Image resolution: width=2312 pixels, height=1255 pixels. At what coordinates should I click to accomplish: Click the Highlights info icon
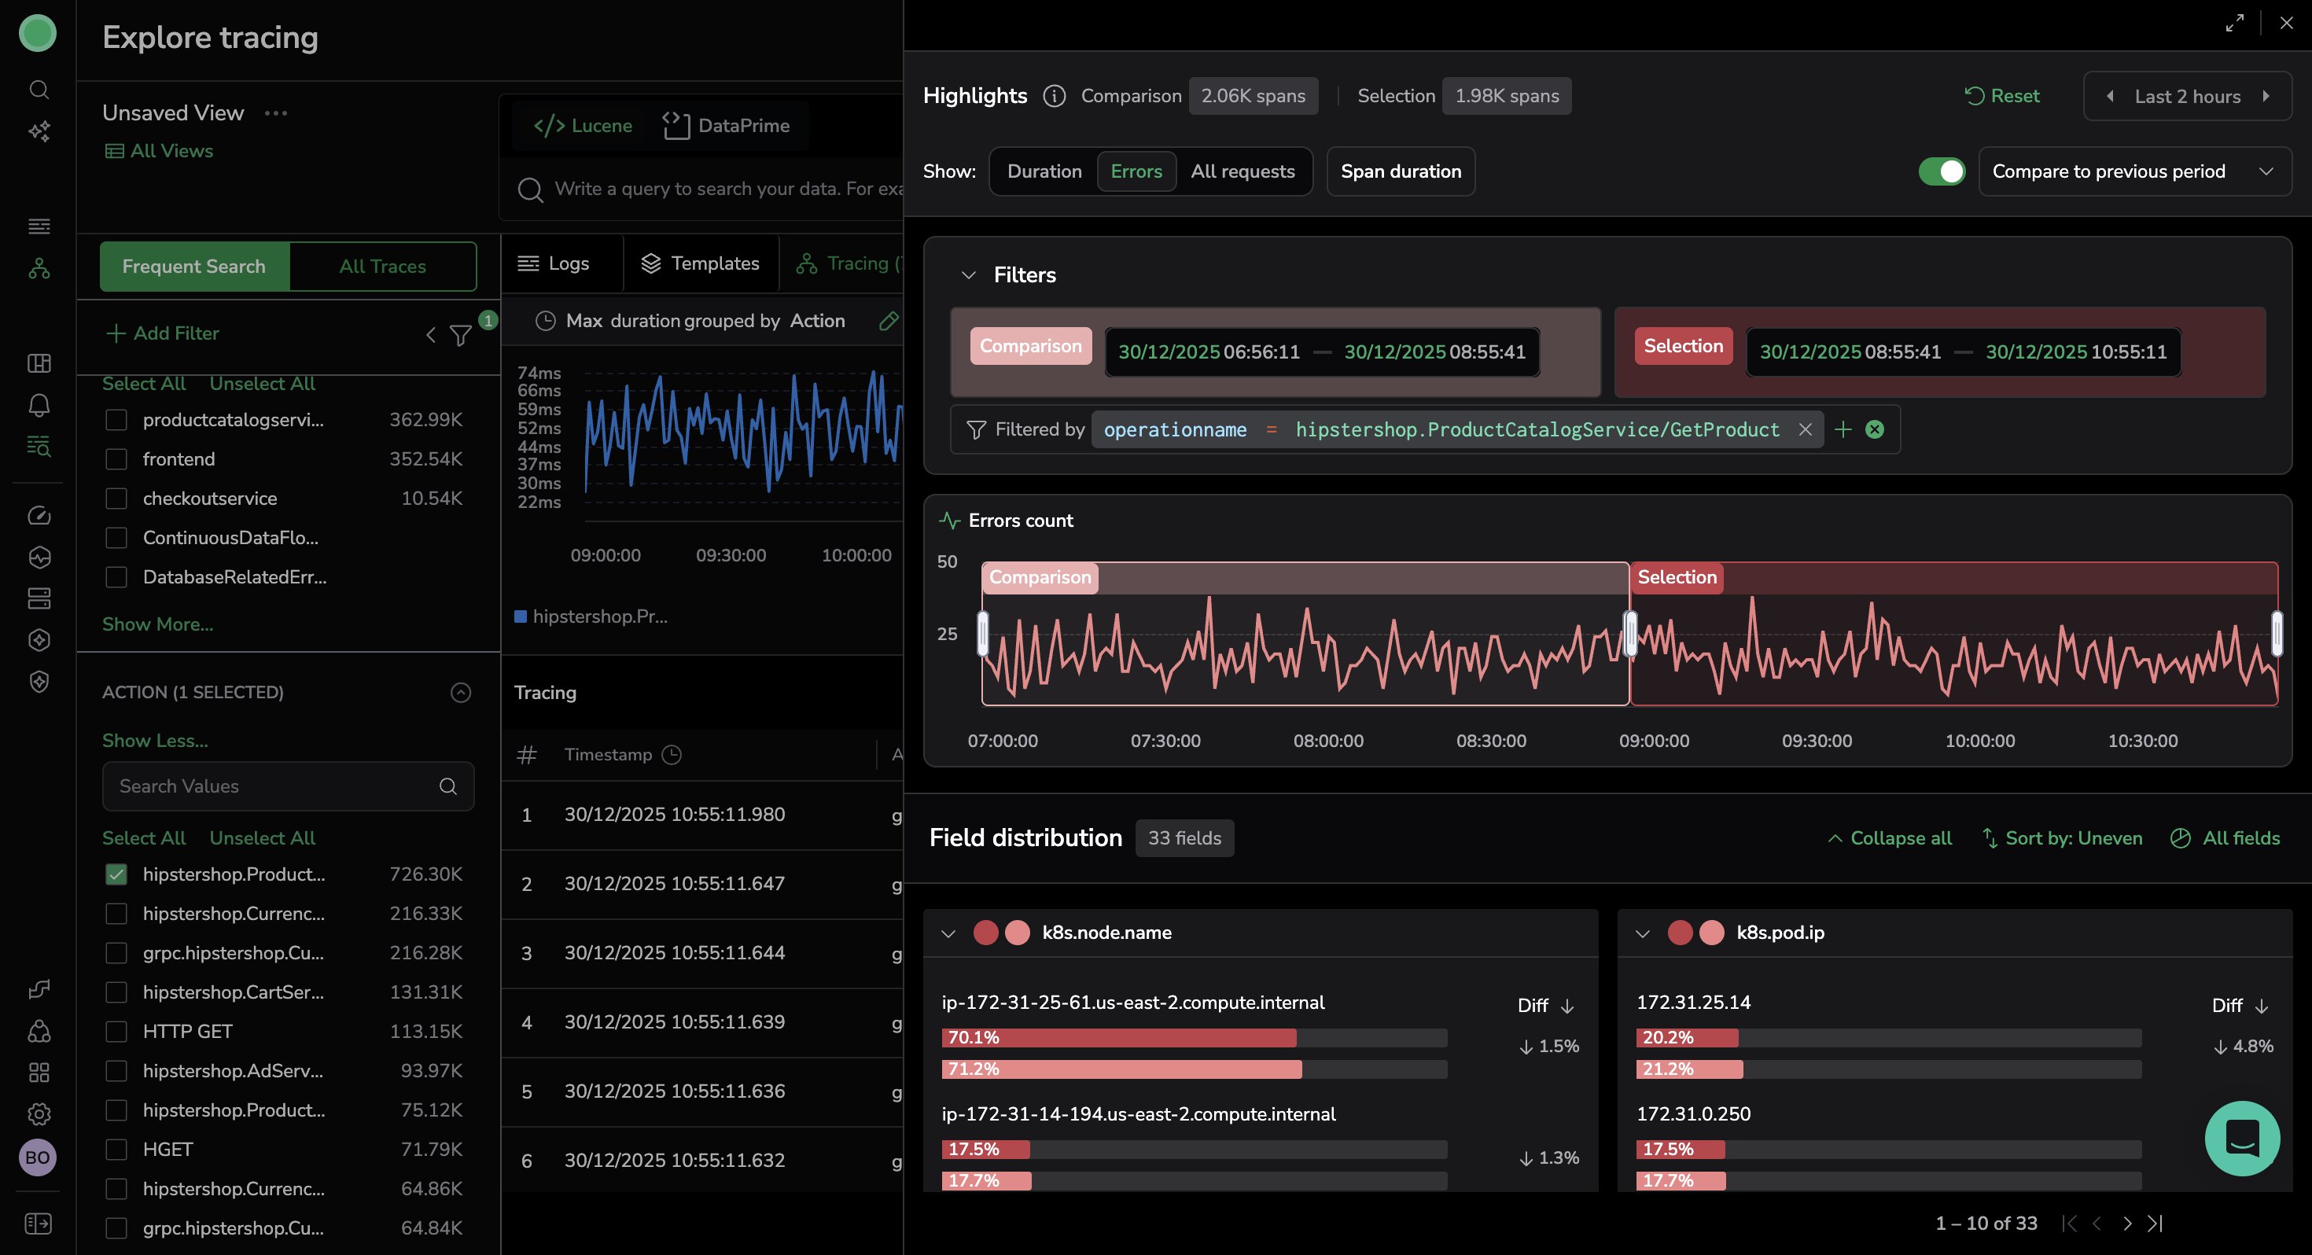(1054, 96)
